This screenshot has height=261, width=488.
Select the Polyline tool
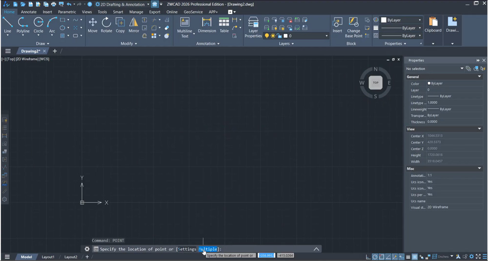(23, 25)
